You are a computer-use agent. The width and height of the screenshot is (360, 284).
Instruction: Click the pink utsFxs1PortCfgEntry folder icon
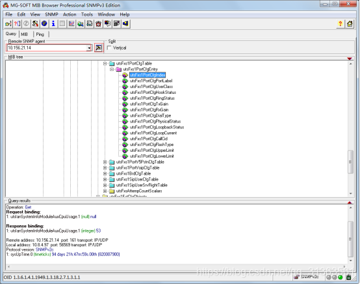(118, 69)
